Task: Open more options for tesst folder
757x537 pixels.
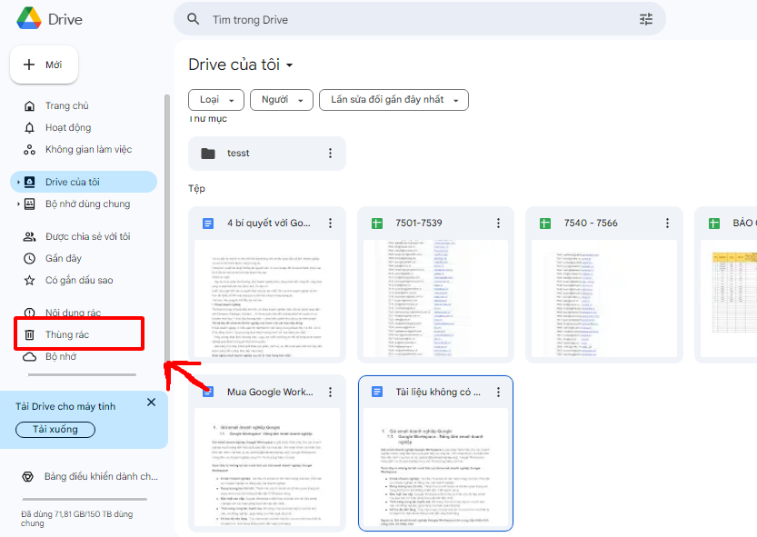Action: coord(331,154)
